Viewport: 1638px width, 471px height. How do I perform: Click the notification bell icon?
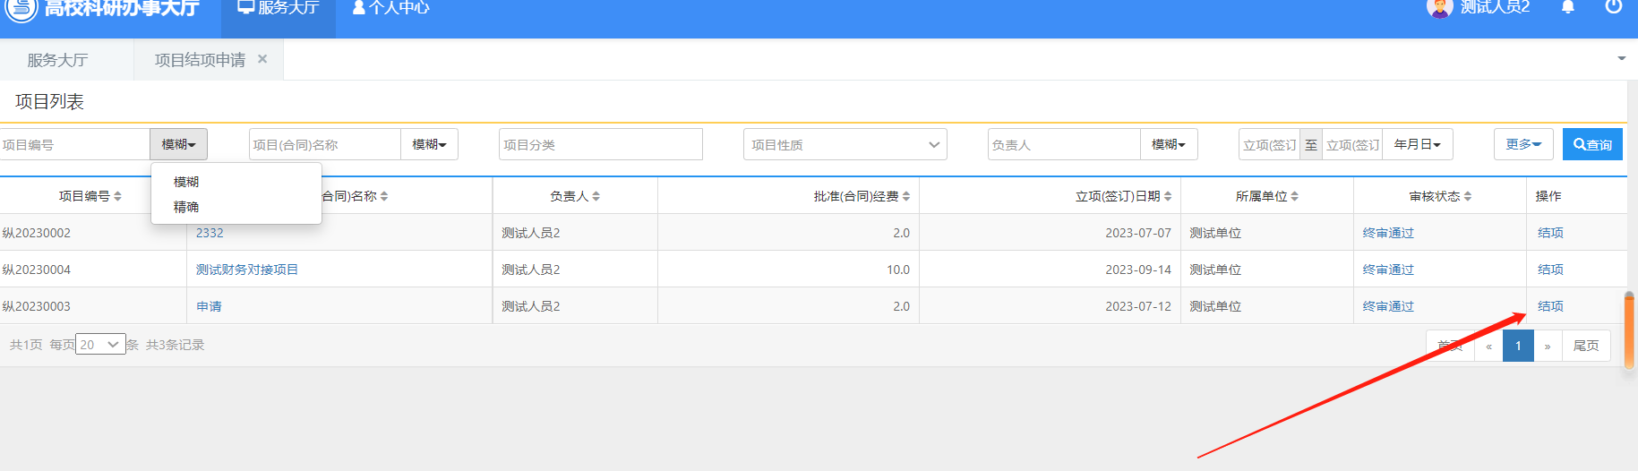1568,7
